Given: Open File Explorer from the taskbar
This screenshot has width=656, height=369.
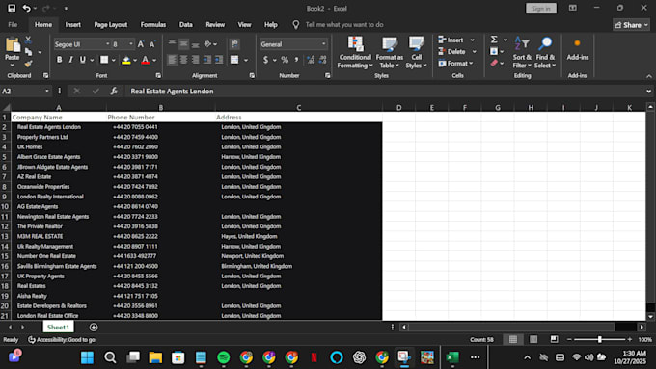Looking at the screenshot, I should (155, 357).
